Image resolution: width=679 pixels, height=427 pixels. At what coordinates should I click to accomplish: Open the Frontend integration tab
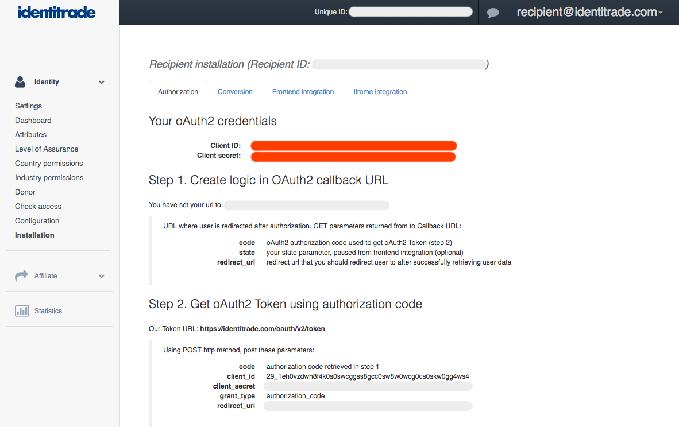coord(303,92)
